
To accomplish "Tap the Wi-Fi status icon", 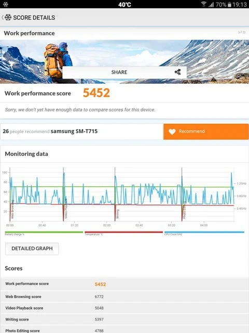I will point(204,4).
